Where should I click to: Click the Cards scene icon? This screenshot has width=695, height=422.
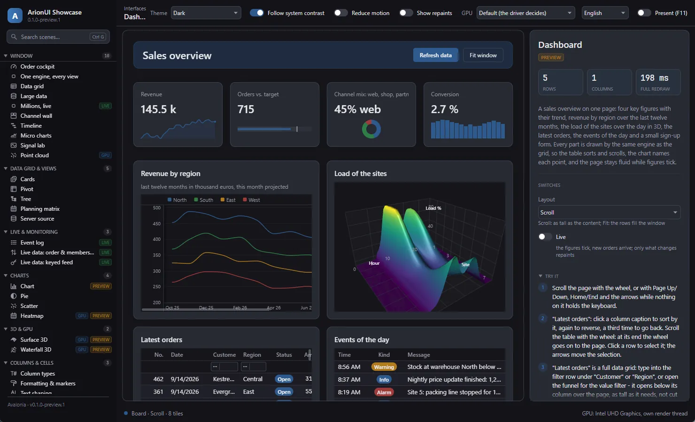(x=14, y=179)
